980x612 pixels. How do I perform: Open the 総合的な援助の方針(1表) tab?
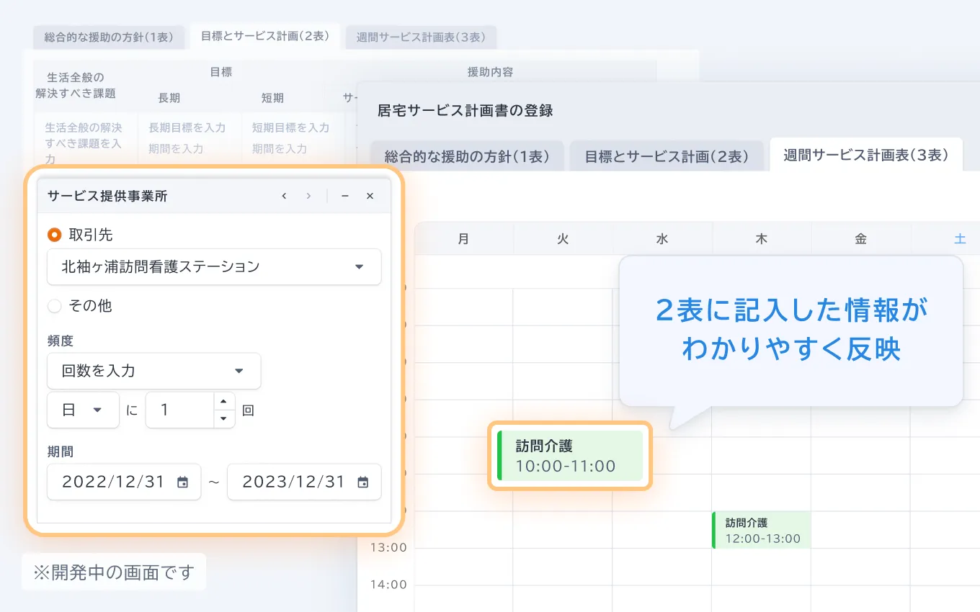[468, 155]
